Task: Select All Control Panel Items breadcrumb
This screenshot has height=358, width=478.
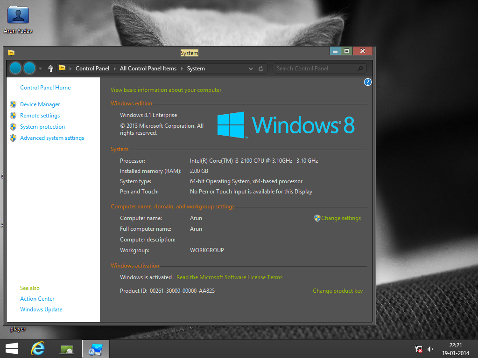Action: pyautogui.click(x=148, y=69)
